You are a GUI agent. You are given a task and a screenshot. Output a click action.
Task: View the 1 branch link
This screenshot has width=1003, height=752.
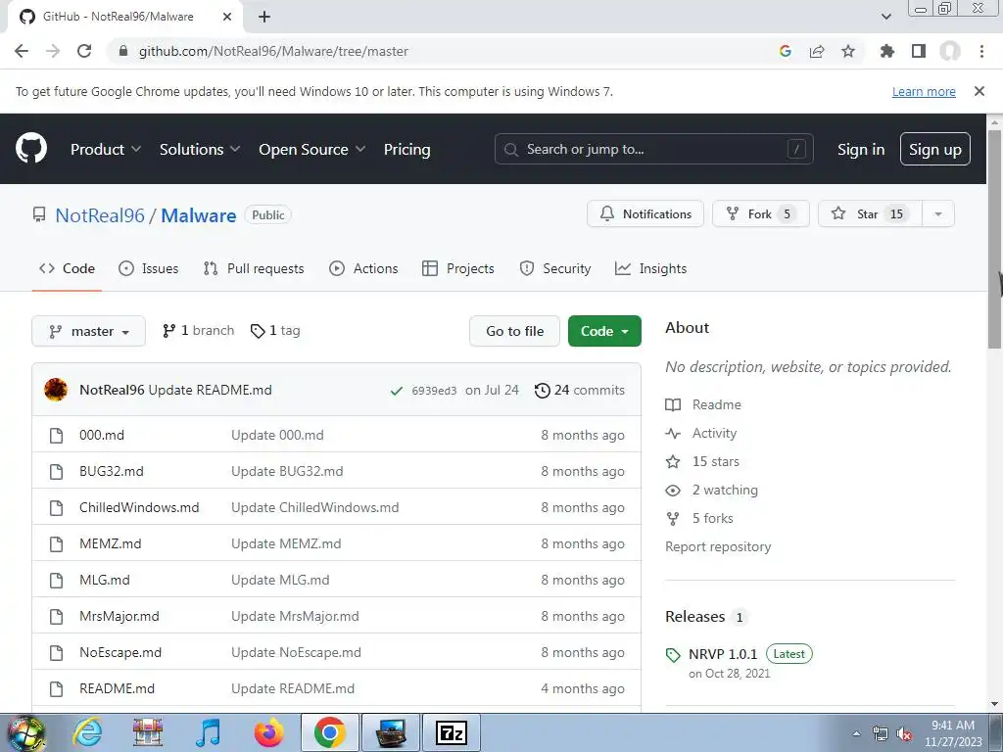198,331
